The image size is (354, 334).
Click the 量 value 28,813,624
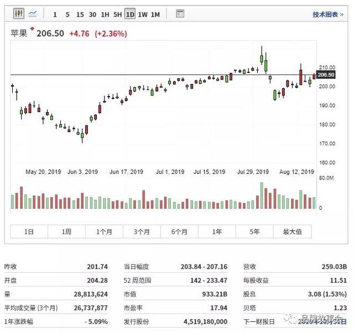(91, 294)
